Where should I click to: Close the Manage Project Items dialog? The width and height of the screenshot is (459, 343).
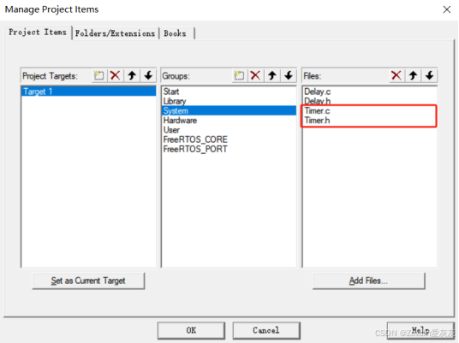(x=447, y=9)
